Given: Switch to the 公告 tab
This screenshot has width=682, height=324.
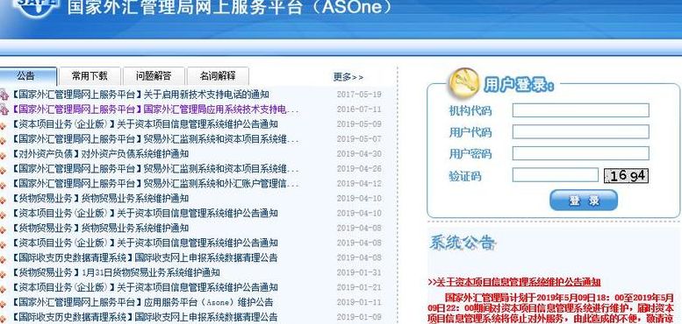Looking at the screenshot, I should click(x=26, y=76).
